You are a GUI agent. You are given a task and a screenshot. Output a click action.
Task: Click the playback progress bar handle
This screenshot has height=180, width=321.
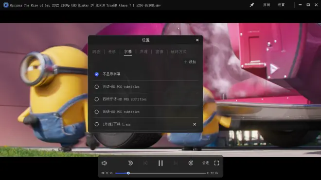click(x=128, y=173)
